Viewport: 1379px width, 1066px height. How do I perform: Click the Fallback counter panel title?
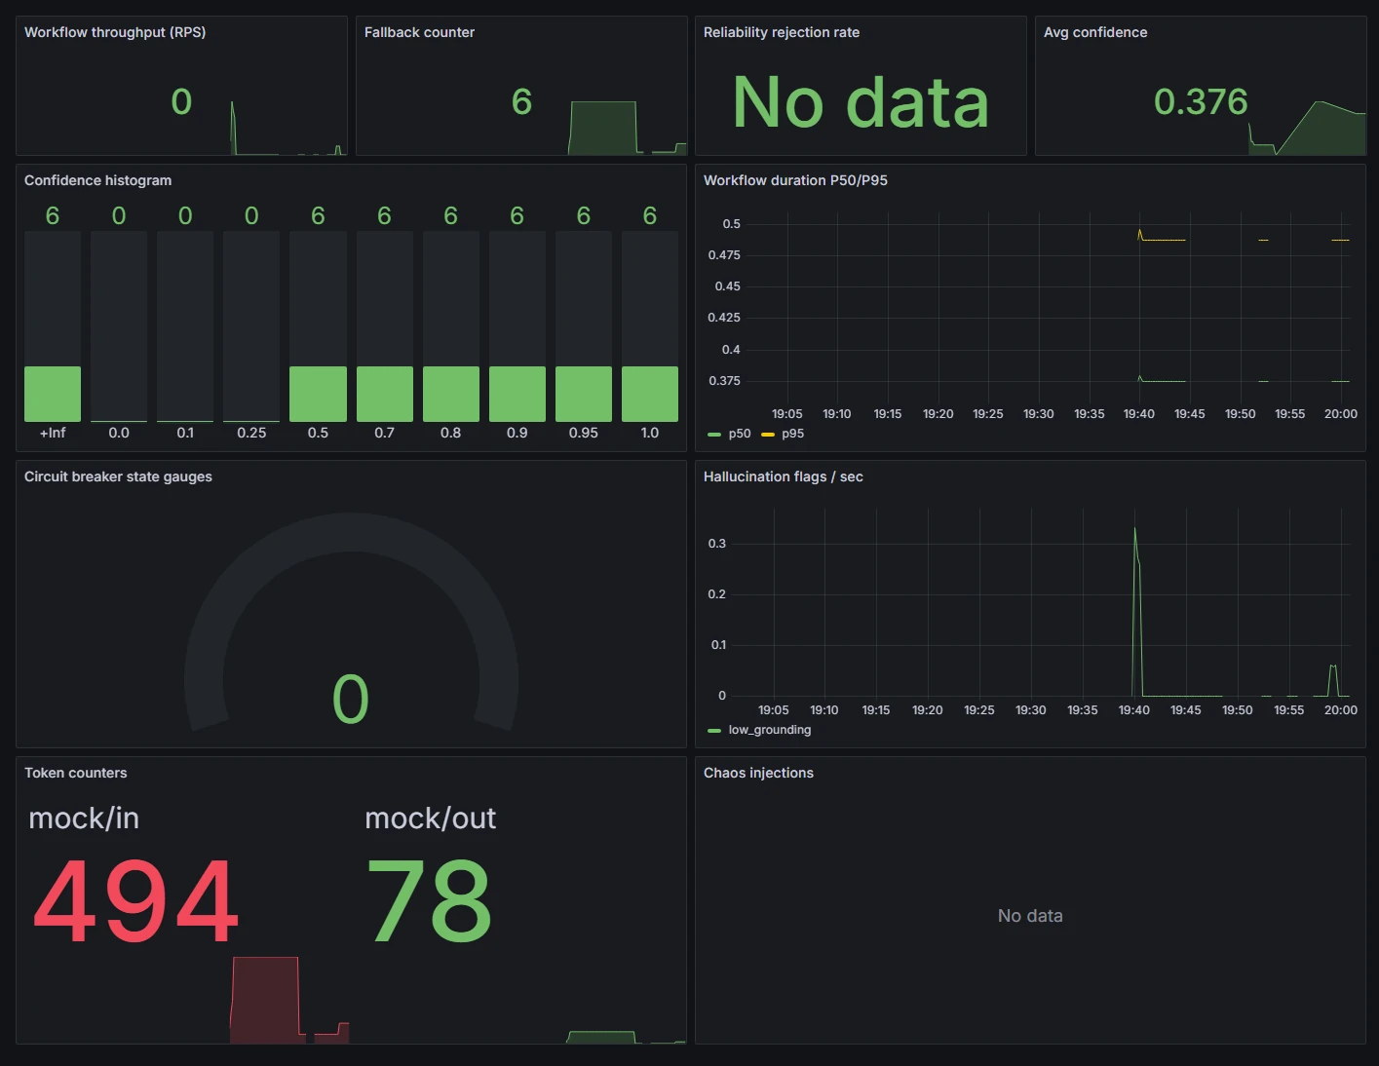(x=419, y=32)
